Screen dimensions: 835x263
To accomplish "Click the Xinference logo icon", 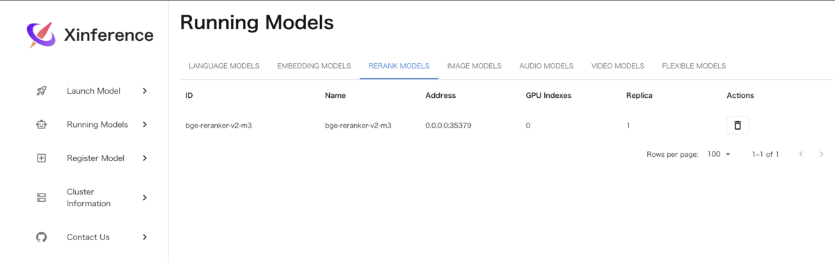I will pos(40,35).
